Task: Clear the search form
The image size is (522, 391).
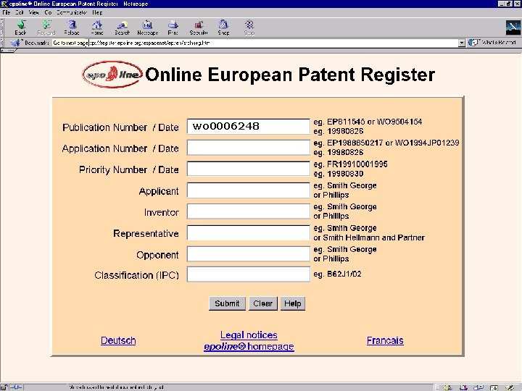Action: [x=262, y=303]
